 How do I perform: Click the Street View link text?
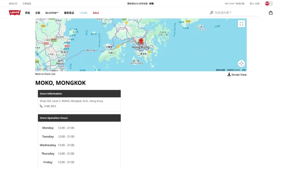tap(239, 74)
